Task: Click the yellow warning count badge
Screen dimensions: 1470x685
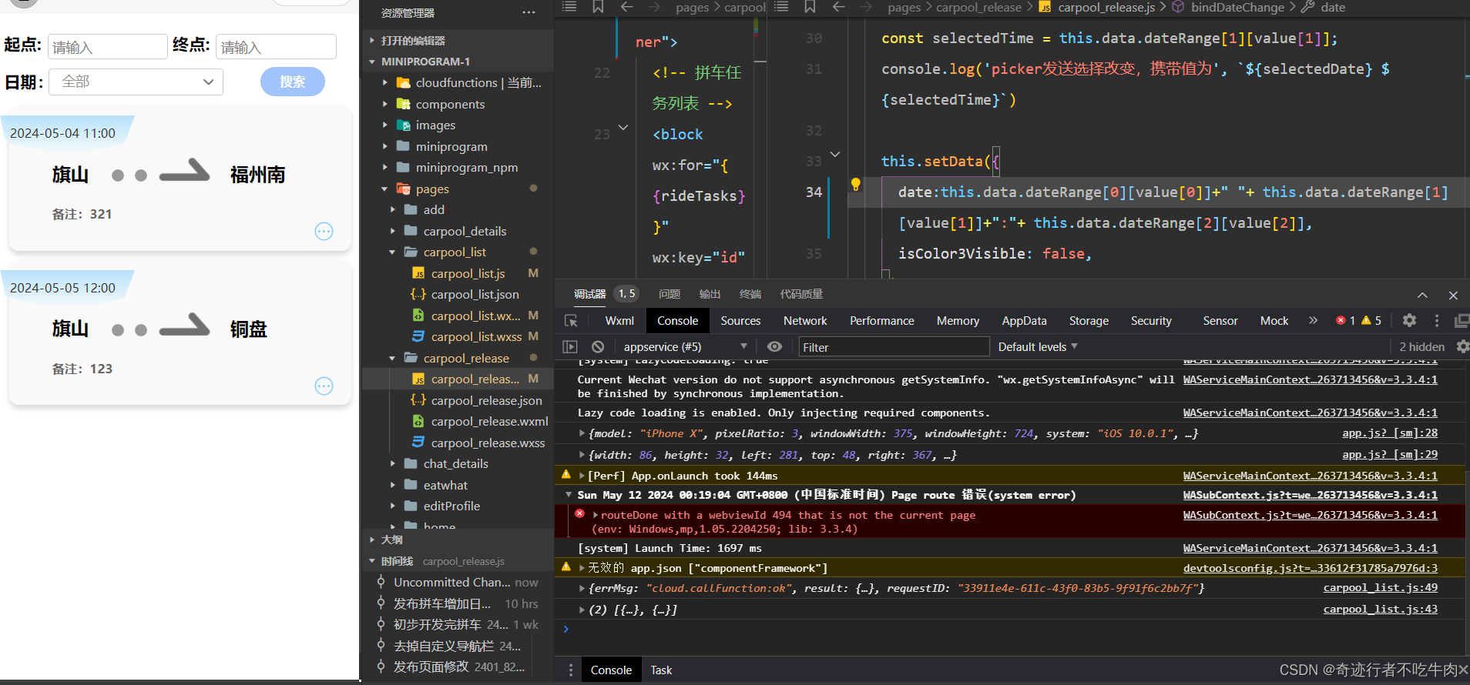Action: coord(1371,320)
